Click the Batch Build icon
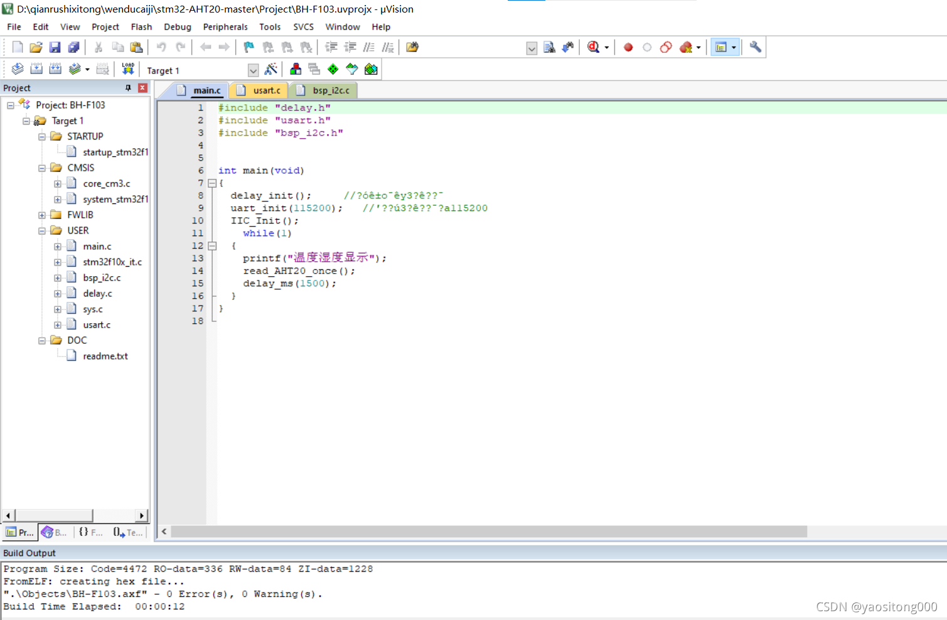The height and width of the screenshot is (620, 947). [75, 69]
